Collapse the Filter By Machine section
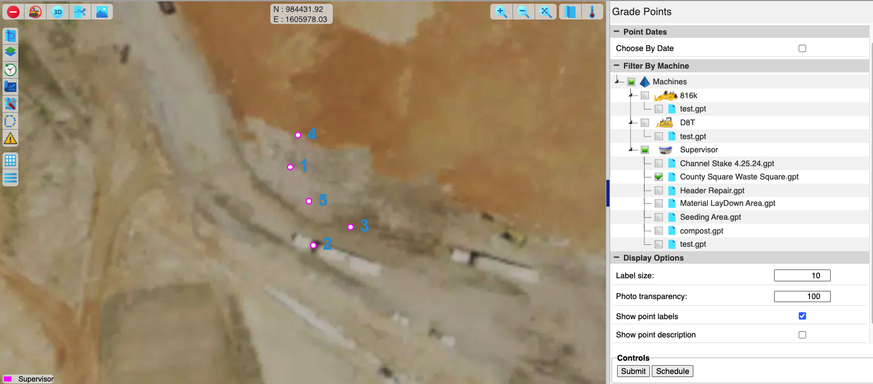This screenshot has height=384, width=873. pyautogui.click(x=616, y=66)
